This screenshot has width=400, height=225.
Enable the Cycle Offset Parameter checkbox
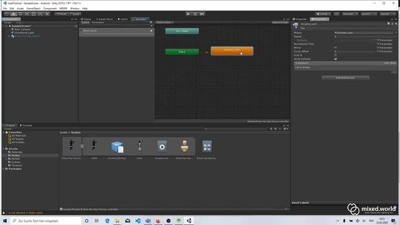[x=378, y=51]
